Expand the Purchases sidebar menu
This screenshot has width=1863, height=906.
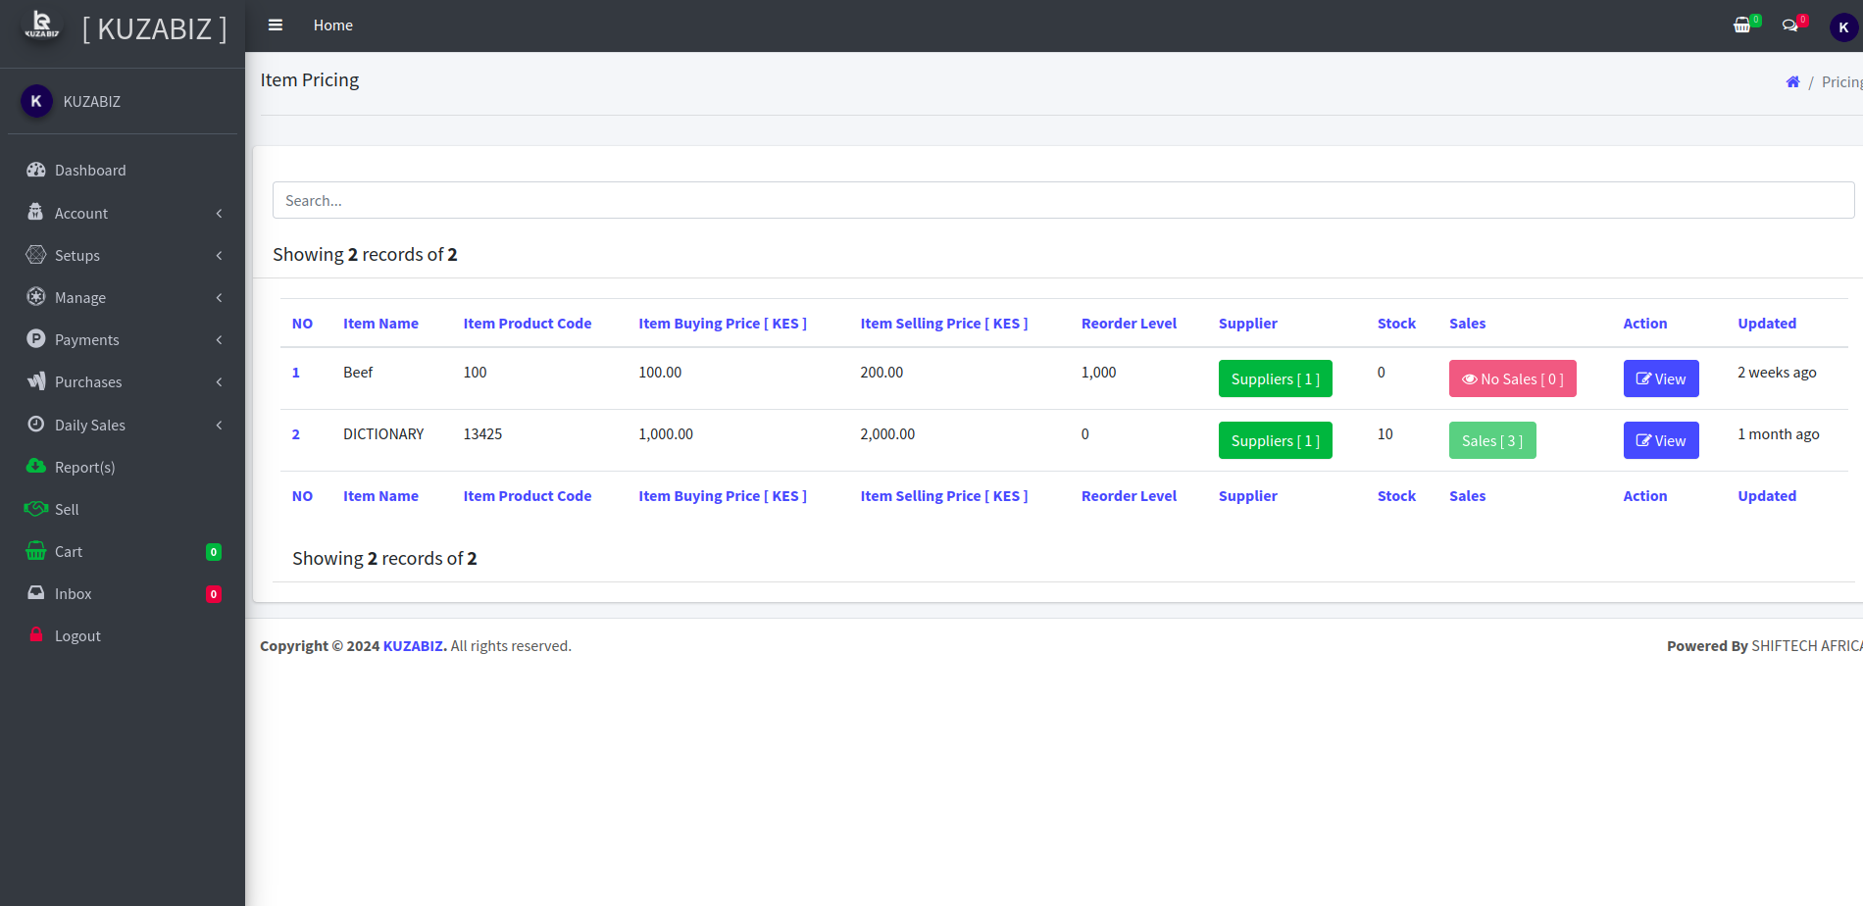pos(88,382)
